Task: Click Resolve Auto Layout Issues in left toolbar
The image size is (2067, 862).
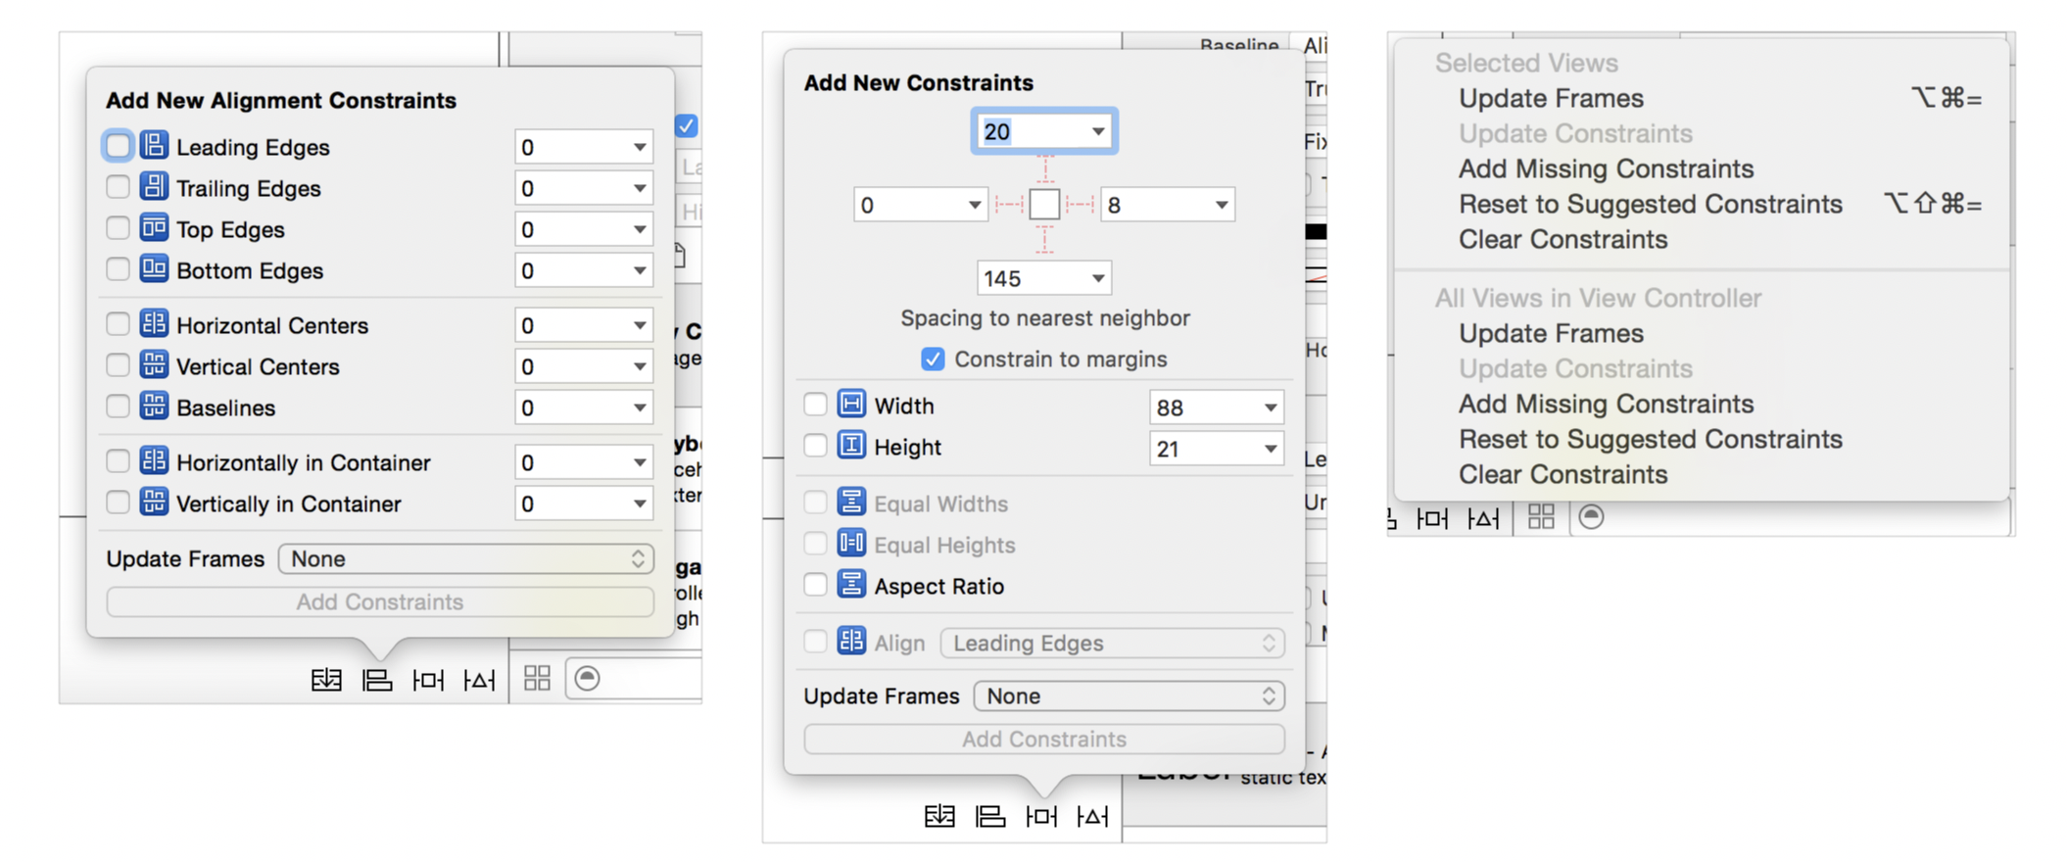Action: pos(479,679)
